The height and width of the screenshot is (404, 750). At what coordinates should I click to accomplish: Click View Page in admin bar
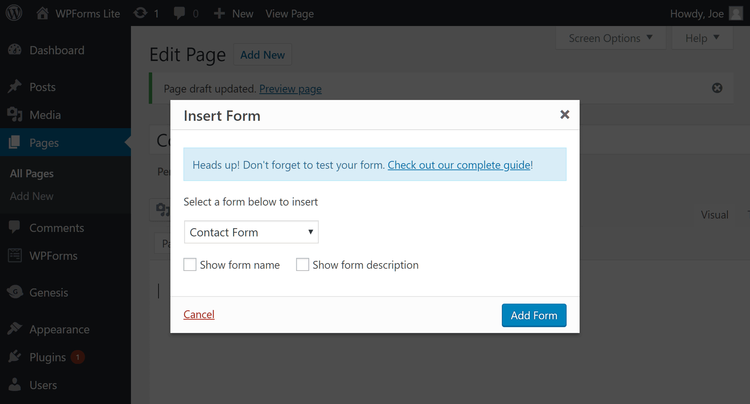click(x=289, y=13)
